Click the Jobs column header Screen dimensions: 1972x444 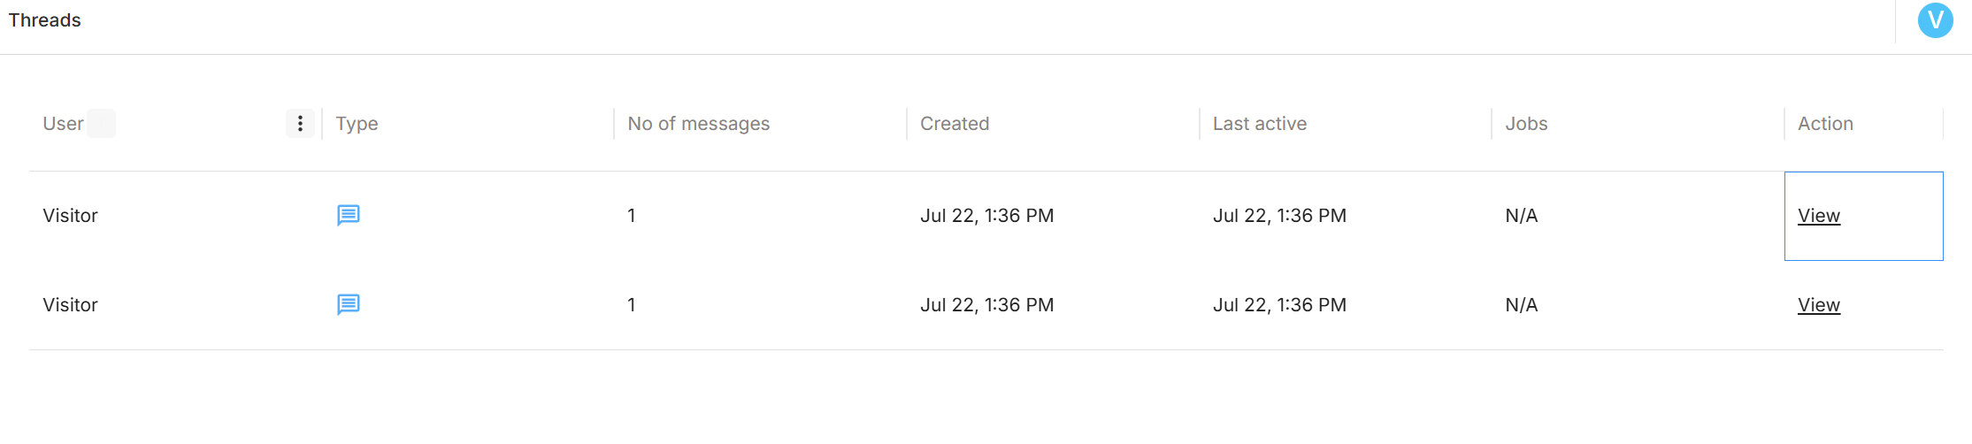1526,124
